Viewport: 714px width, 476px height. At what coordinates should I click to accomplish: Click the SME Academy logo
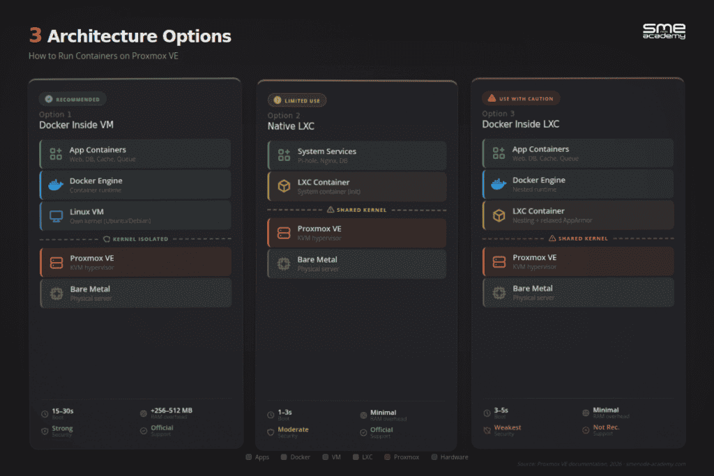coord(664,31)
